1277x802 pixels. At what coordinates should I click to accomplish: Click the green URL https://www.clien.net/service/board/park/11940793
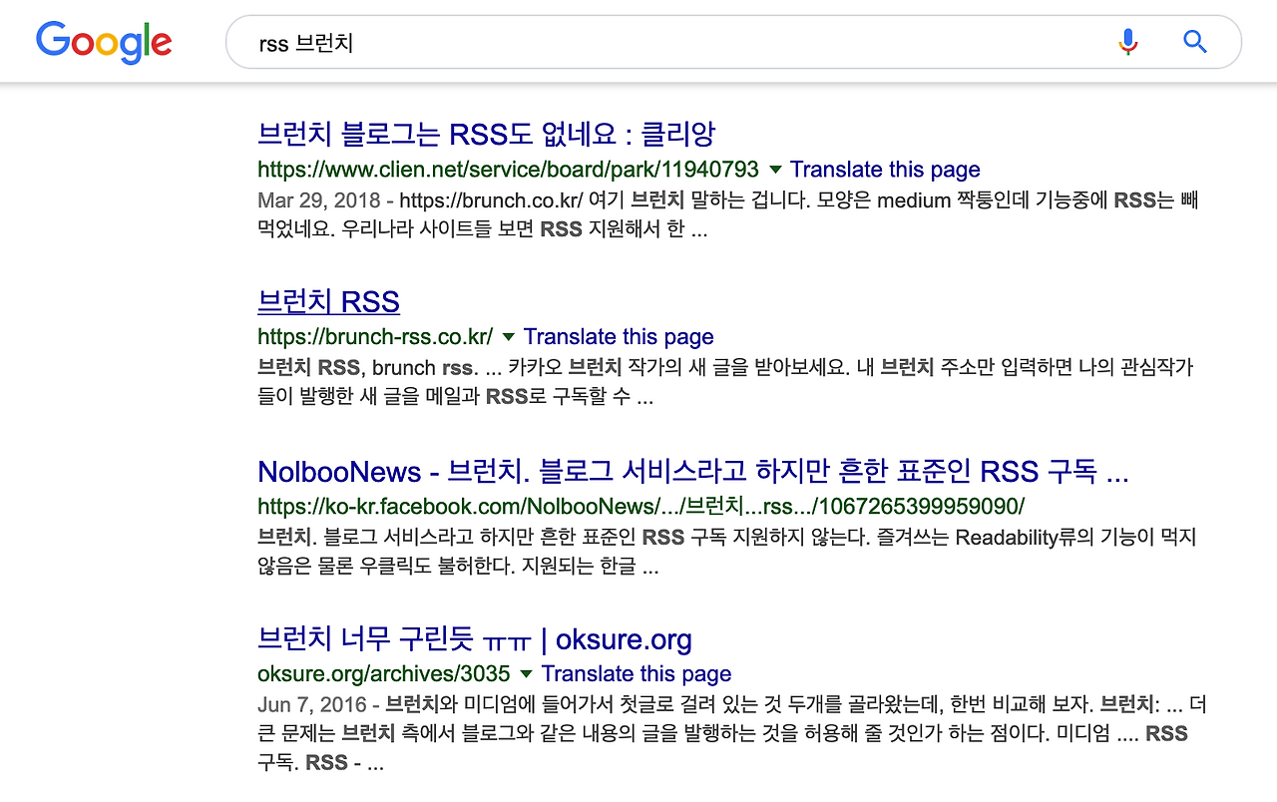point(508,170)
